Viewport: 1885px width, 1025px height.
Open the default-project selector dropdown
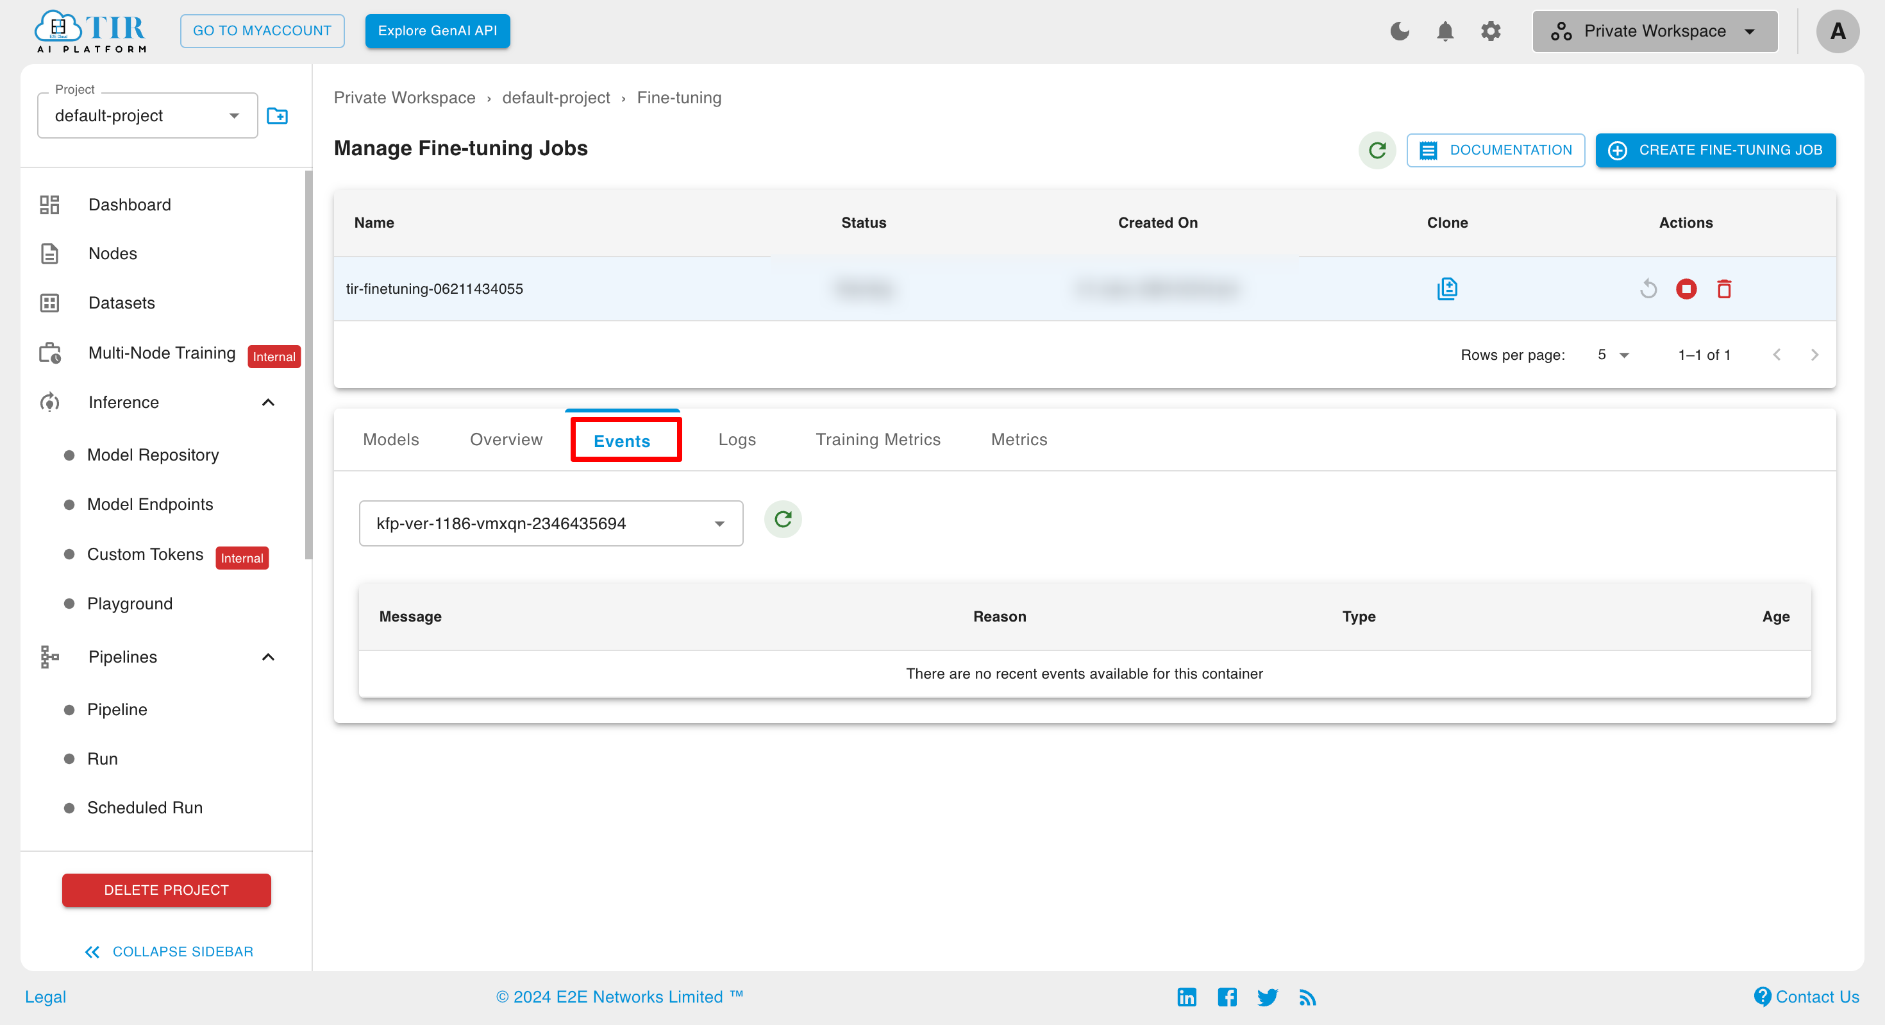coord(147,115)
